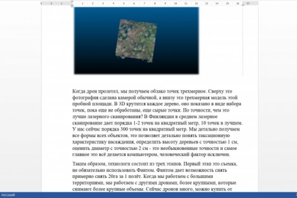Click the line starting 'территориями, мы работаем'
This screenshot has width=297, height=198.
tap(154, 183)
